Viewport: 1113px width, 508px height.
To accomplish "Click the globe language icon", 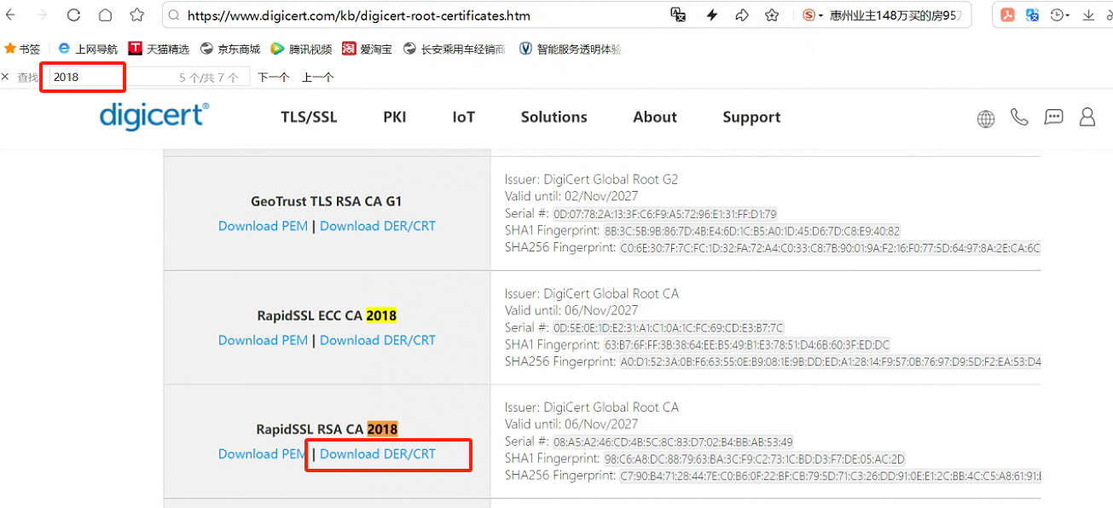I will tap(986, 118).
